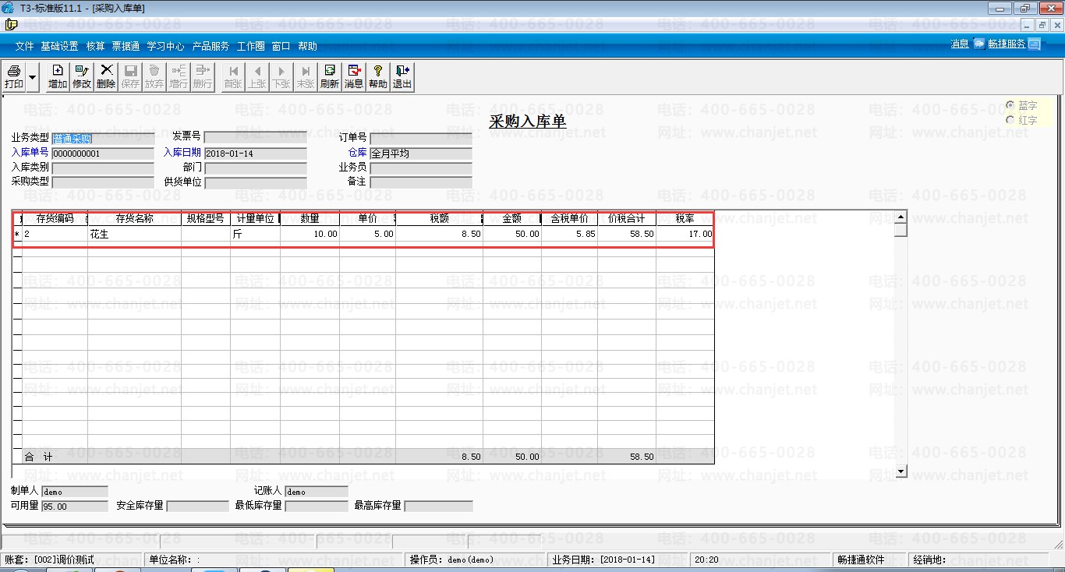
Task: Click the 发票号 input field
Action: tap(256, 139)
